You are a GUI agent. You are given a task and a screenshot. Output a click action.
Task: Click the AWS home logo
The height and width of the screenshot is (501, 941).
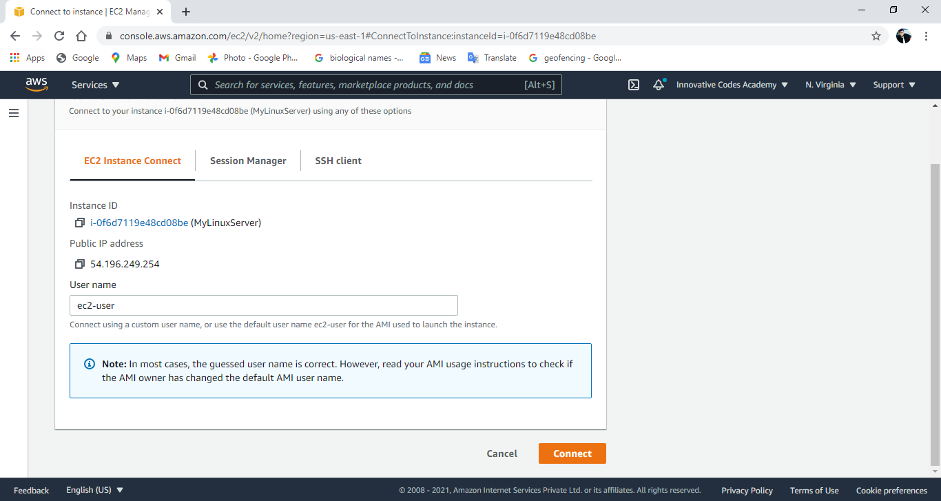pos(36,84)
